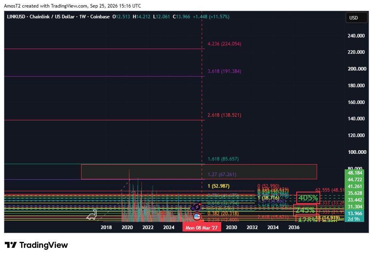Viewport: 373px width, 257px height.
Task: Select the 4.236 (224.054) Fibonacci label
Action: click(x=224, y=44)
